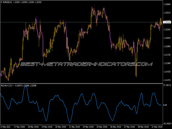Click the 71.78173 indicator scale maximum
The image size is (172, 129).
click(167, 85)
